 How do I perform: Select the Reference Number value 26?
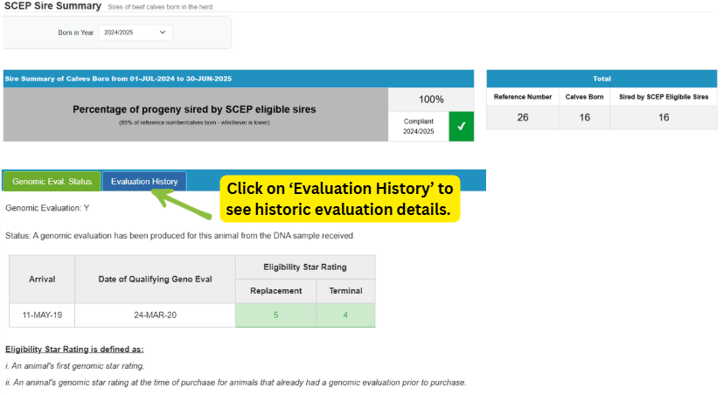click(522, 118)
